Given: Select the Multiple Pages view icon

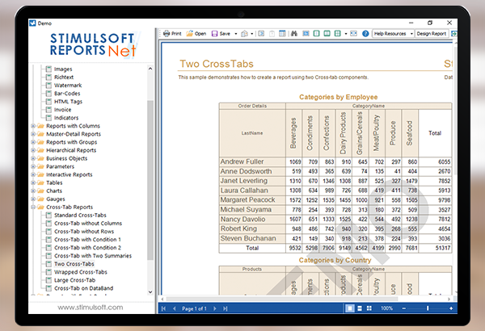Looking at the screenshot, I should click(337, 33).
